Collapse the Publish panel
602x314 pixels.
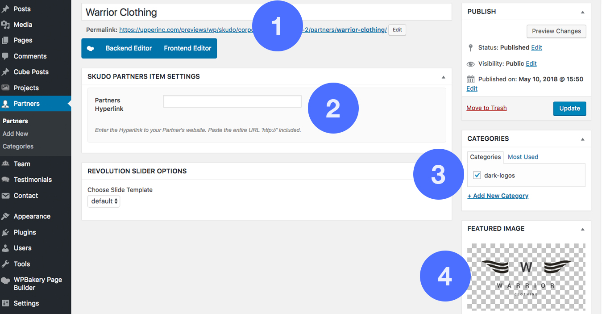click(x=582, y=12)
